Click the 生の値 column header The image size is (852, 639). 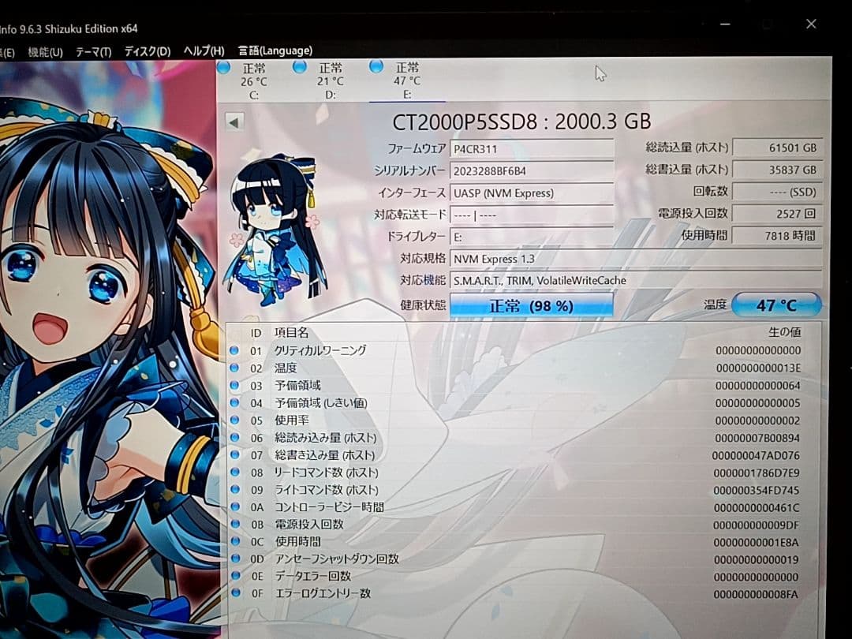pyautogui.click(x=785, y=331)
